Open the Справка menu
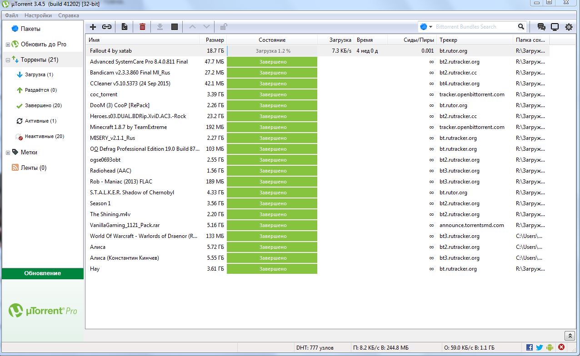 pos(69,15)
